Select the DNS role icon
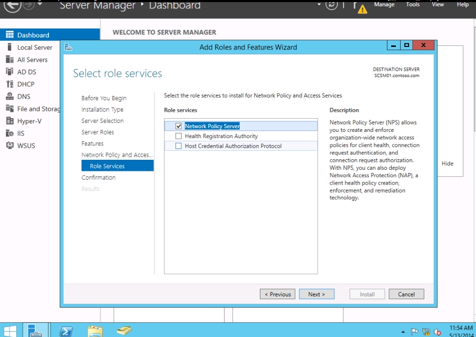The width and height of the screenshot is (476, 337). click(x=9, y=97)
